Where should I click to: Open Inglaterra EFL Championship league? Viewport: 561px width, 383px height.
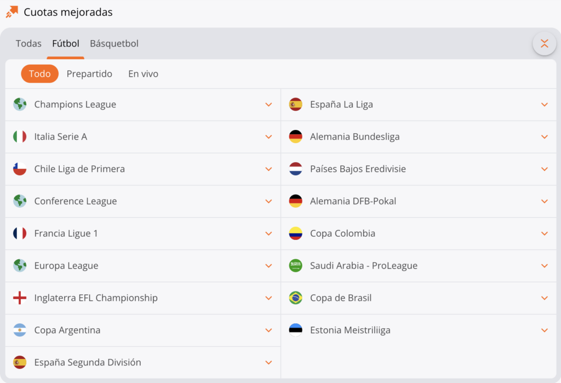[x=96, y=298]
